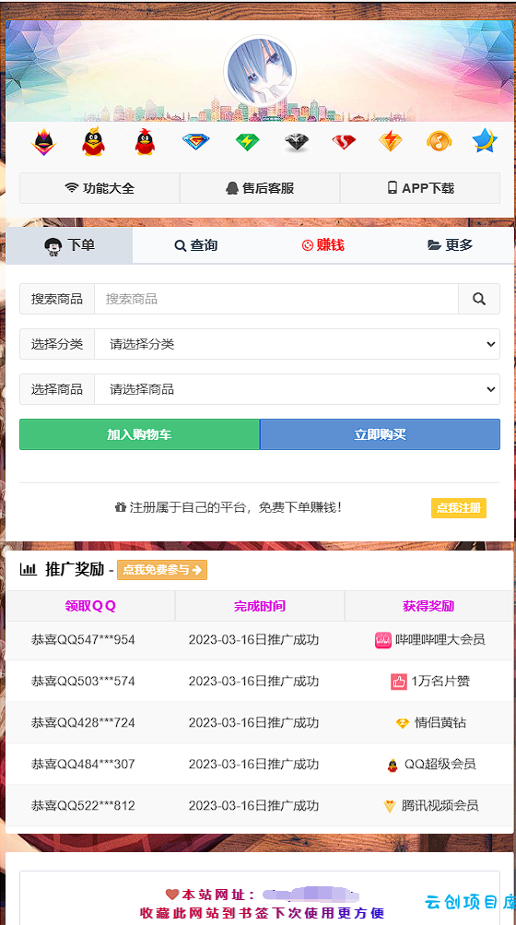Viewport: 516px width, 925px height.
Task: Switch to the 赚钱 tab
Action: (x=323, y=245)
